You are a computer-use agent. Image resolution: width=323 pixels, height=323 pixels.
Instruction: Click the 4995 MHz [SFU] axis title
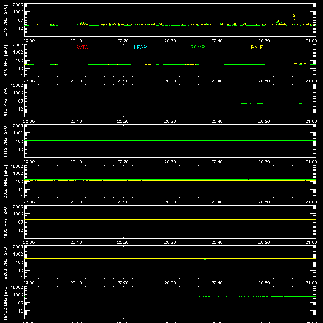pyautogui.click(x=6, y=222)
